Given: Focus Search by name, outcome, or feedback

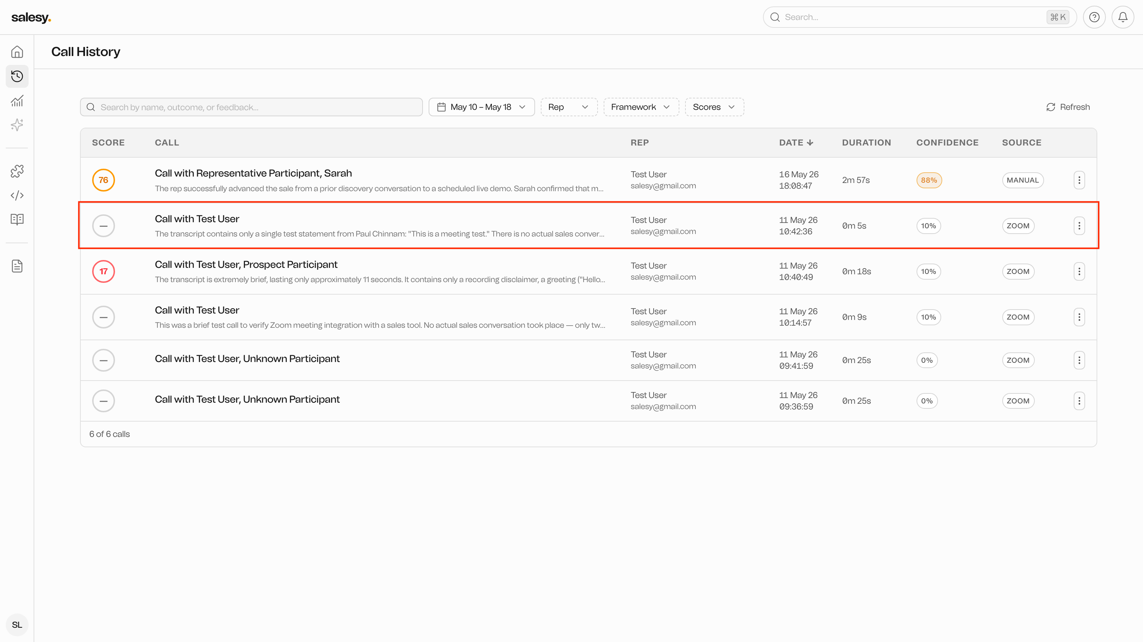Looking at the screenshot, I should (x=251, y=107).
